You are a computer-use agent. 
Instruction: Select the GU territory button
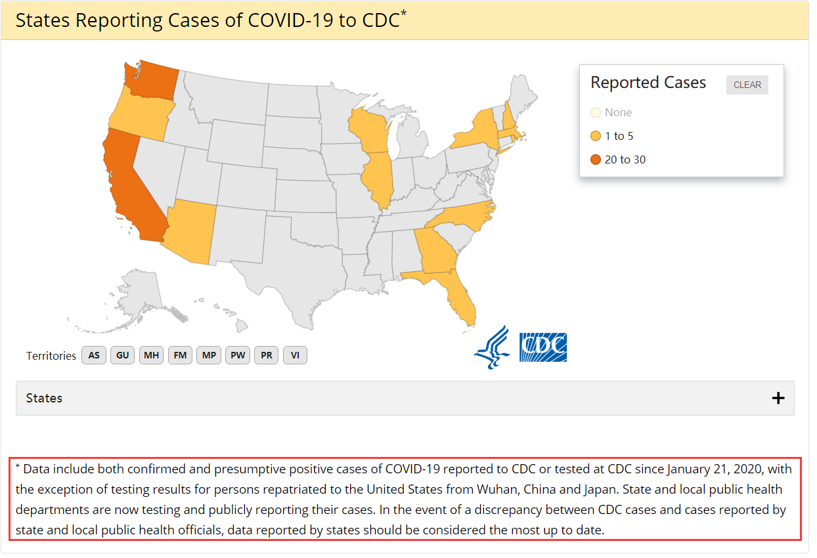click(x=123, y=355)
